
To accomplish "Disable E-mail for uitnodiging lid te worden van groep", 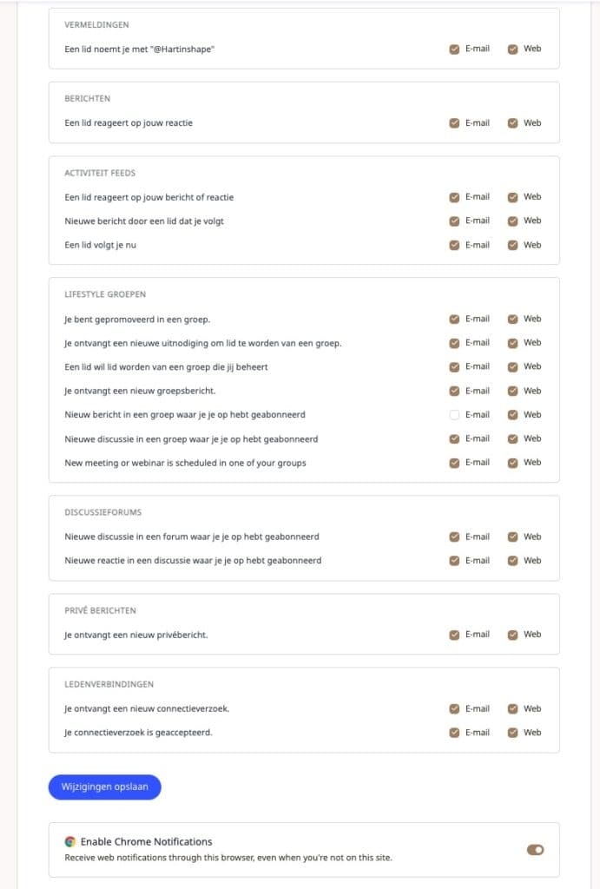I will 453,342.
